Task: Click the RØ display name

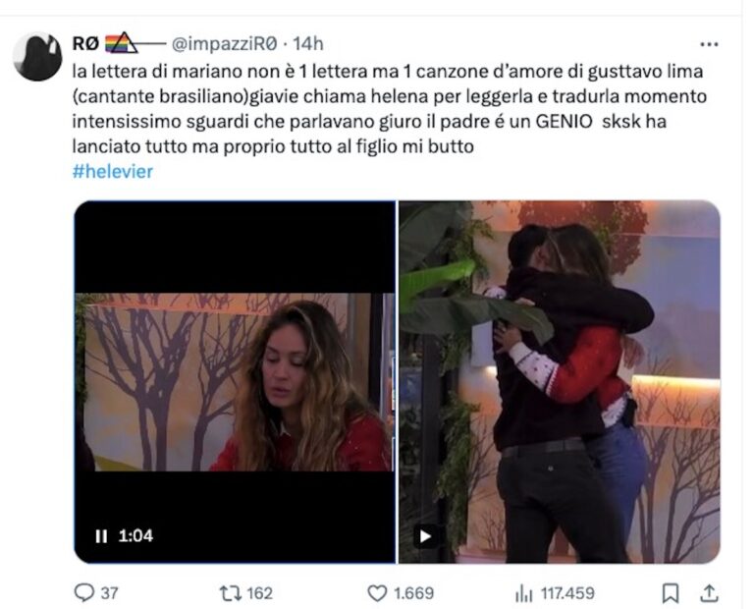Action: [85, 44]
